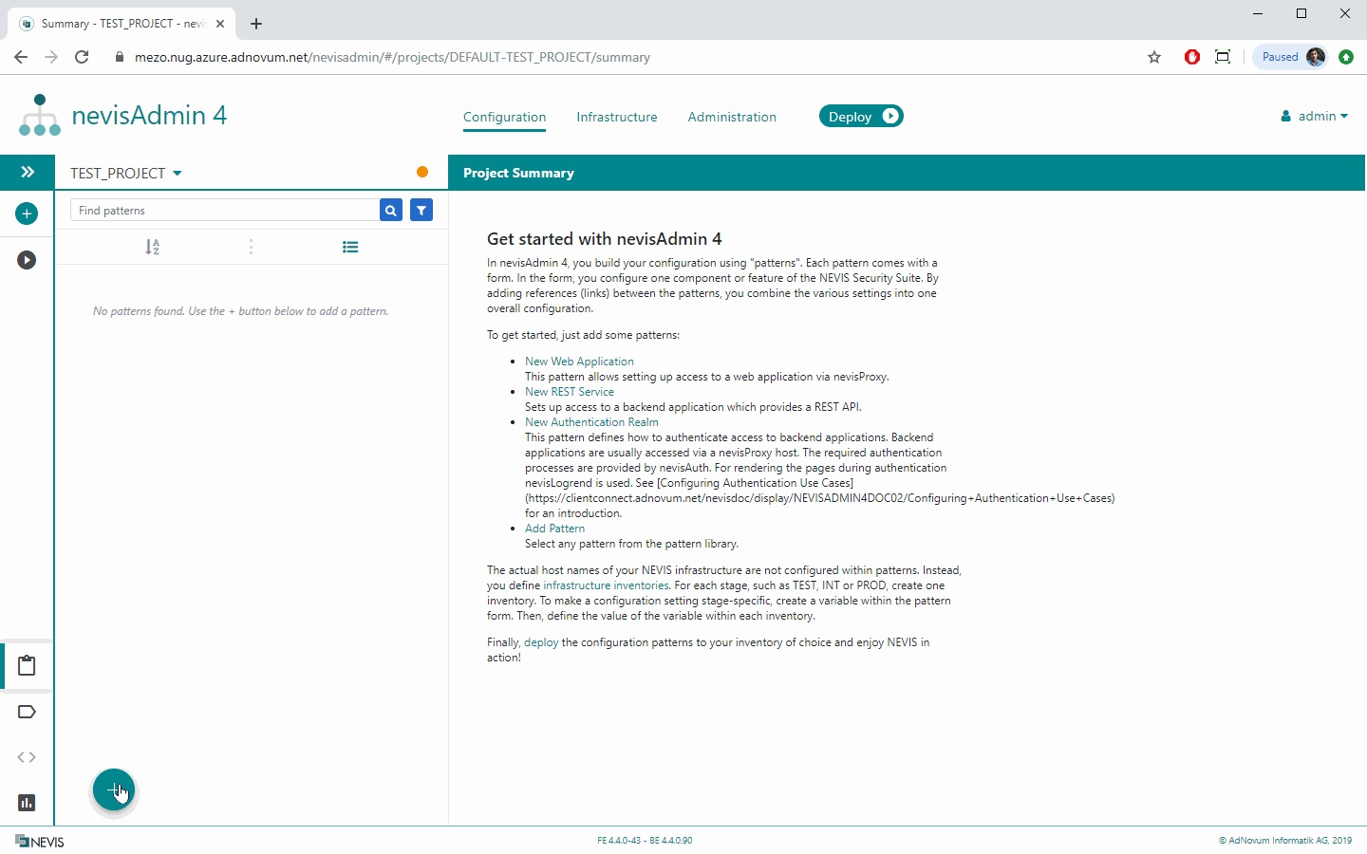Click the 'Get started with nevisAdmin 4' heading

[605, 239]
